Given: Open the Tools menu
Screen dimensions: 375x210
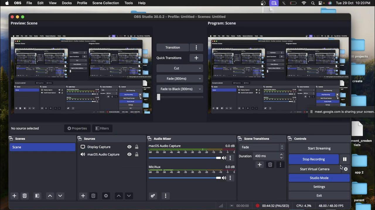Looking at the screenshot, I should [x=129, y=3].
